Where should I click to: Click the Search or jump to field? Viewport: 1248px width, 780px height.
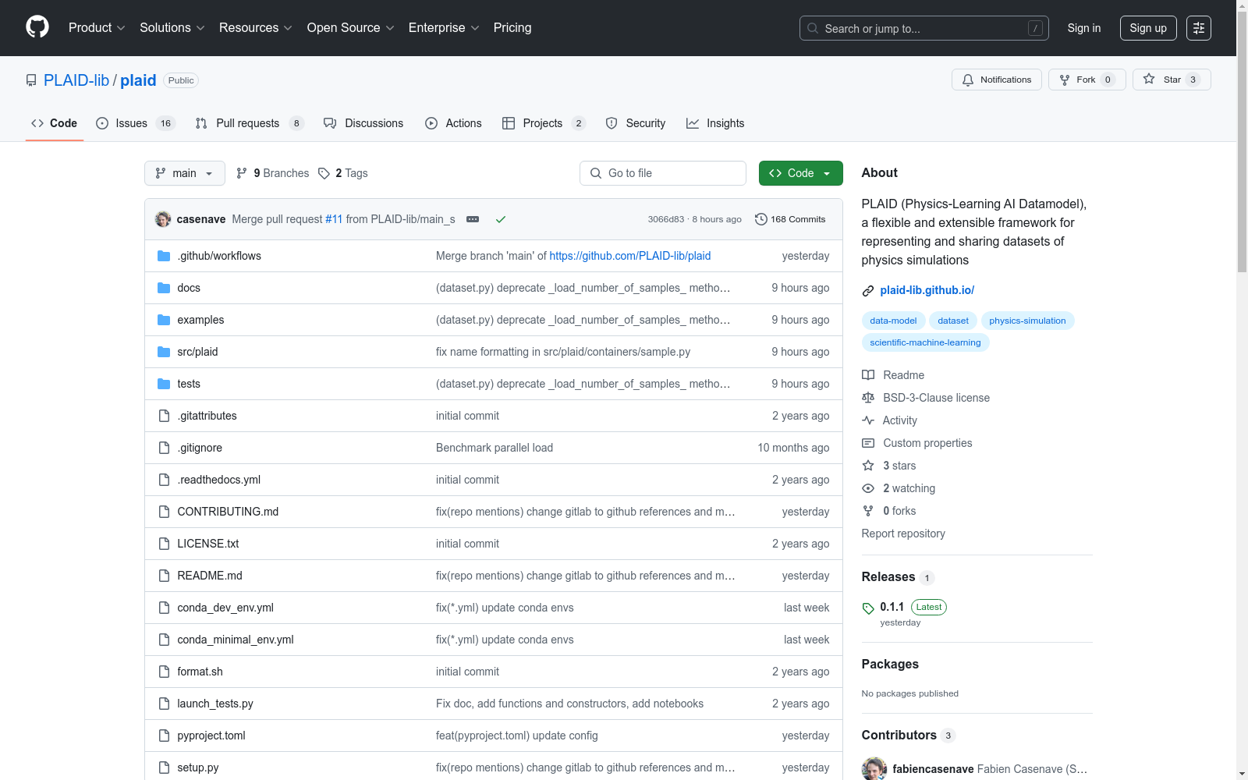(924, 28)
